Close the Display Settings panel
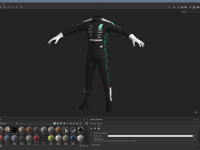 click(198, 120)
